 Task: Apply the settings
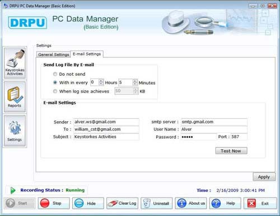pyautogui.click(x=264, y=177)
